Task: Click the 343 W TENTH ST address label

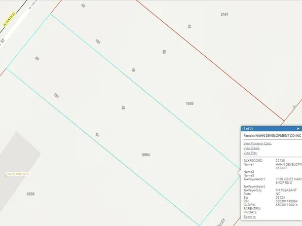Action: point(18,174)
